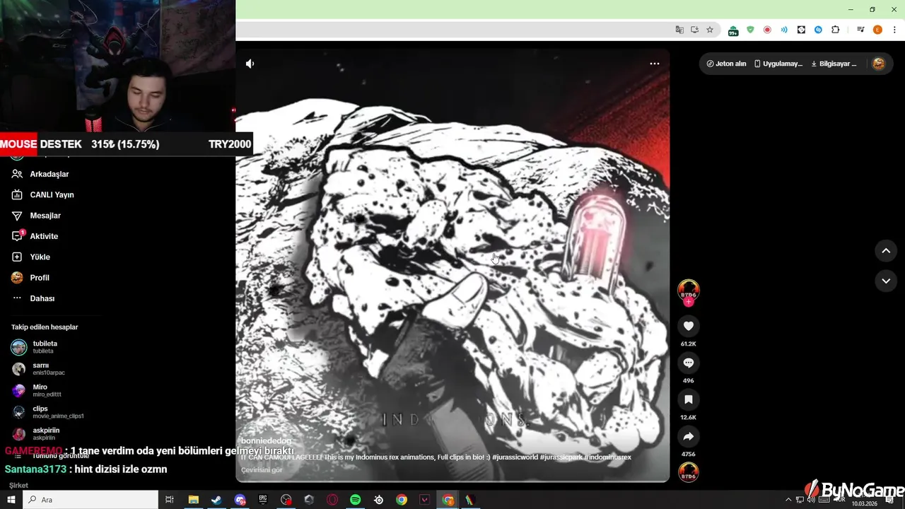Open File Explorer from the taskbar
905x509 pixels.
coord(193,500)
